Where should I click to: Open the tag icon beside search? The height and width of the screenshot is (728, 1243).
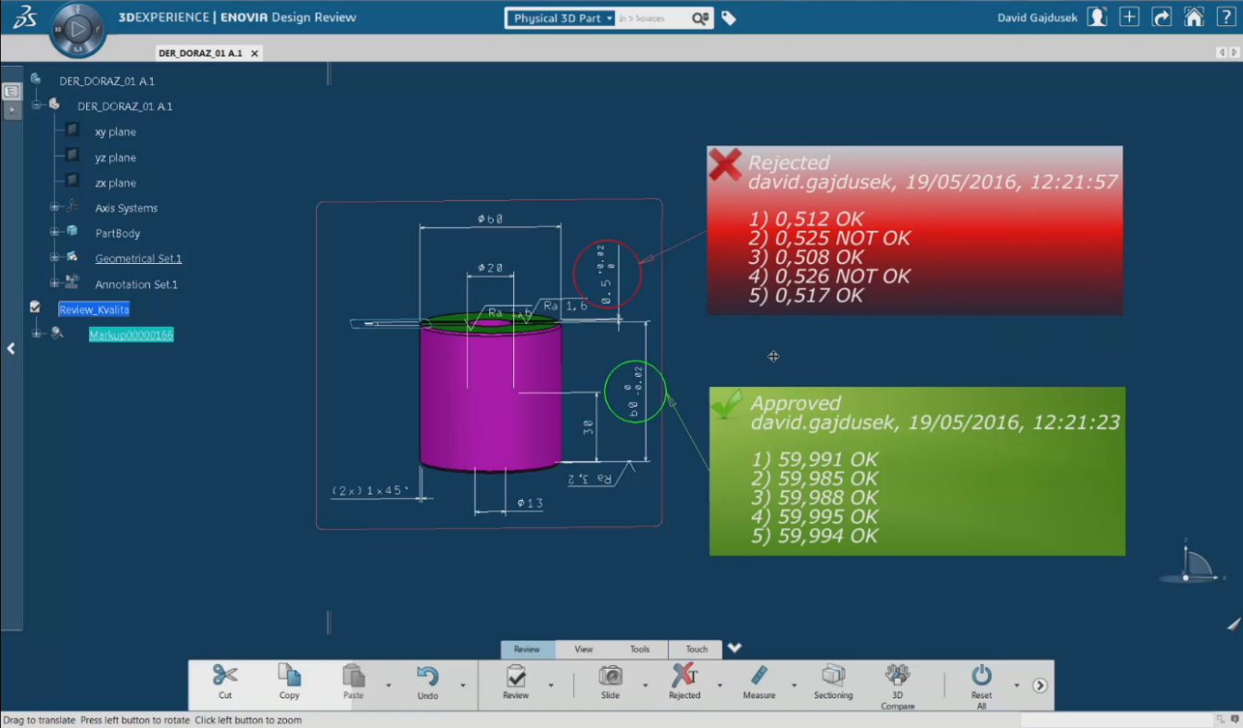coord(729,19)
